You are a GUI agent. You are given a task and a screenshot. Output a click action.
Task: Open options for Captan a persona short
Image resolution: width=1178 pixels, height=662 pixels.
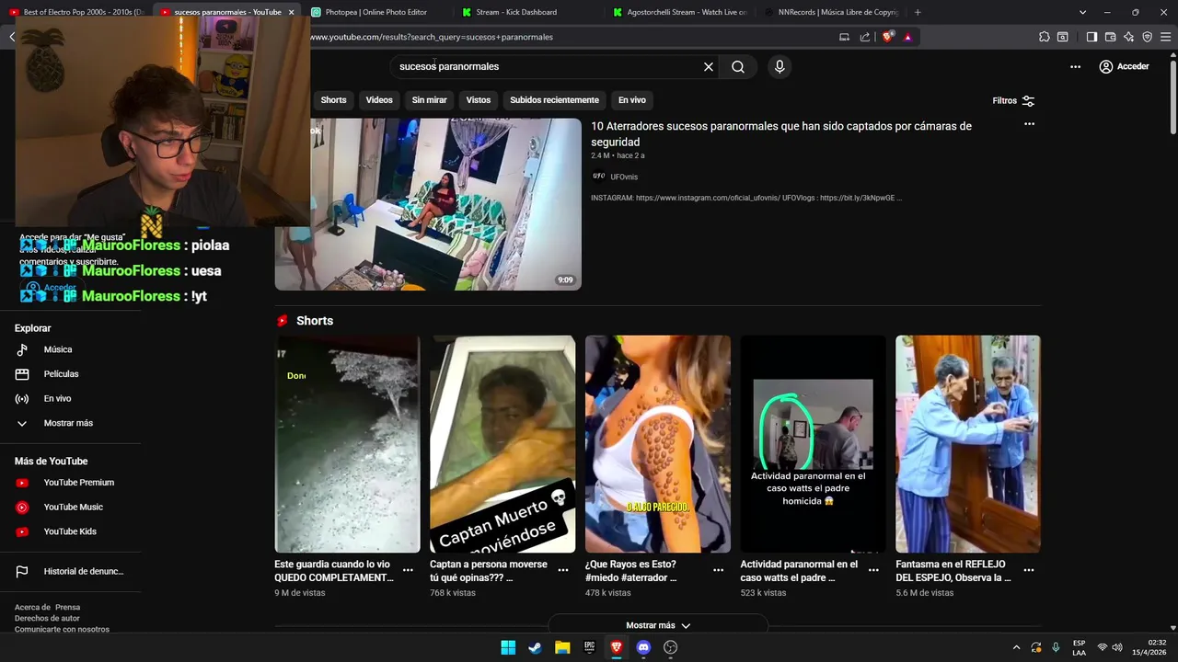[563, 570]
